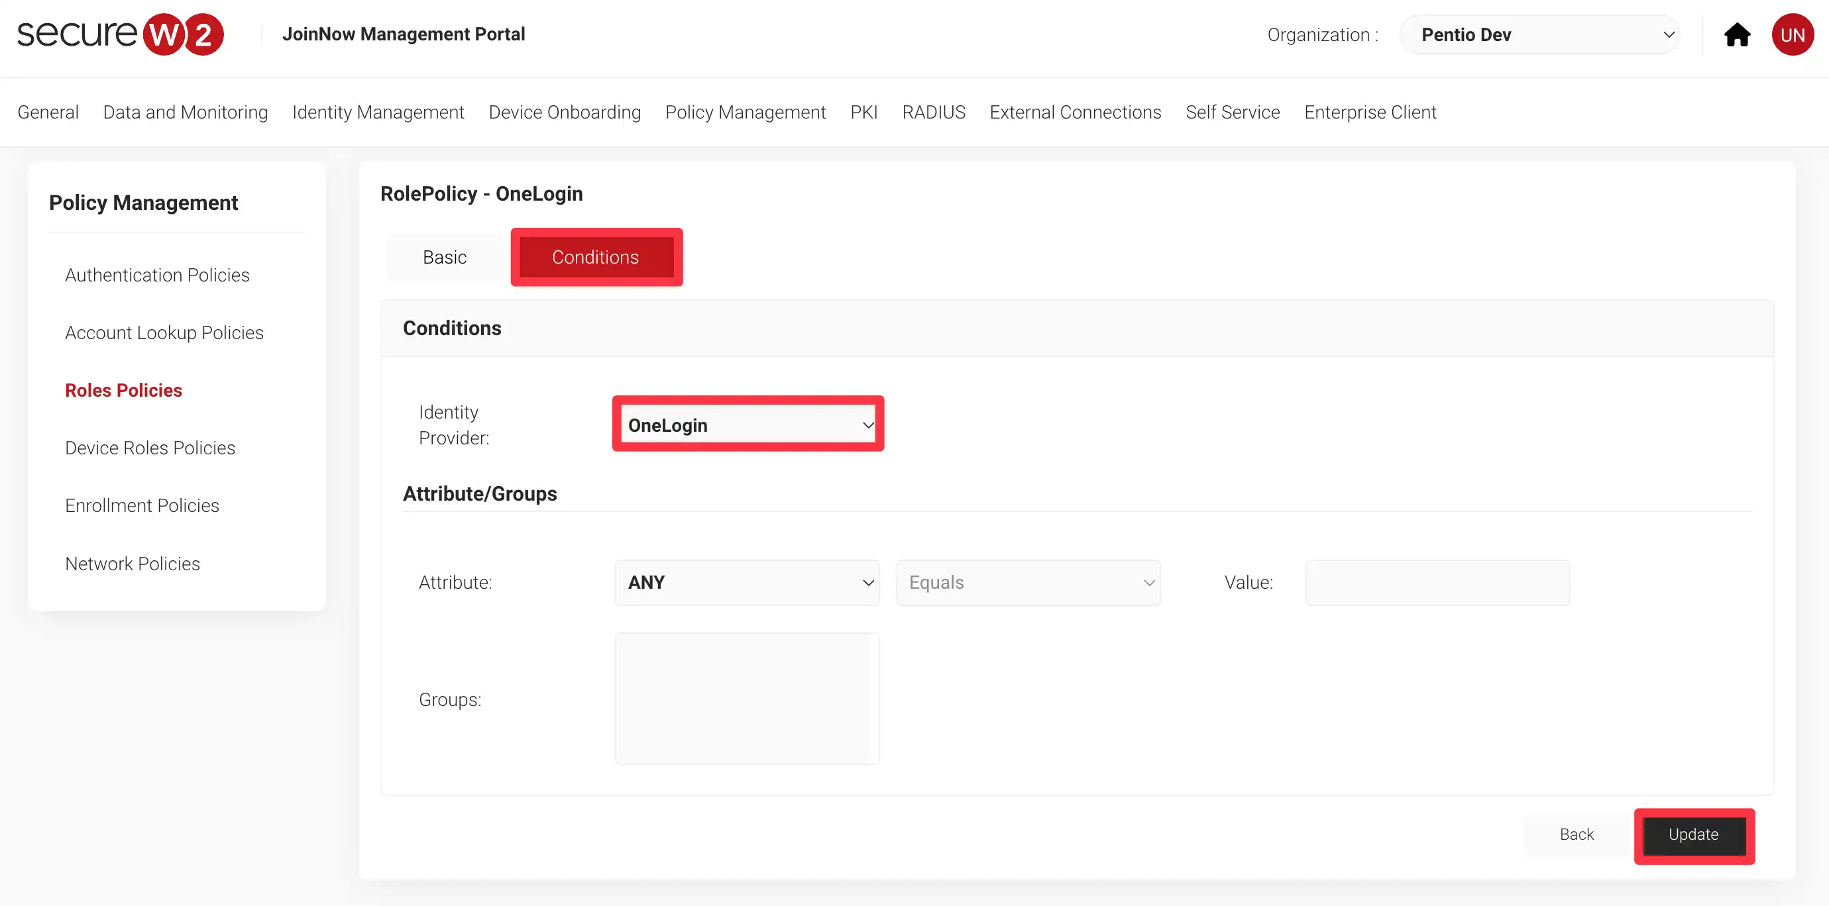Image resolution: width=1829 pixels, height=906 pixels.
Task: Click the Attribute/Groups section heading
Action: pyautogui.click(x=479, y=493)
